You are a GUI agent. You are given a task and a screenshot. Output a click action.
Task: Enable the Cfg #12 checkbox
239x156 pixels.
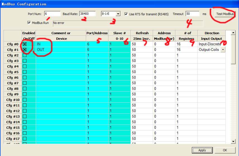pos(25,111)
